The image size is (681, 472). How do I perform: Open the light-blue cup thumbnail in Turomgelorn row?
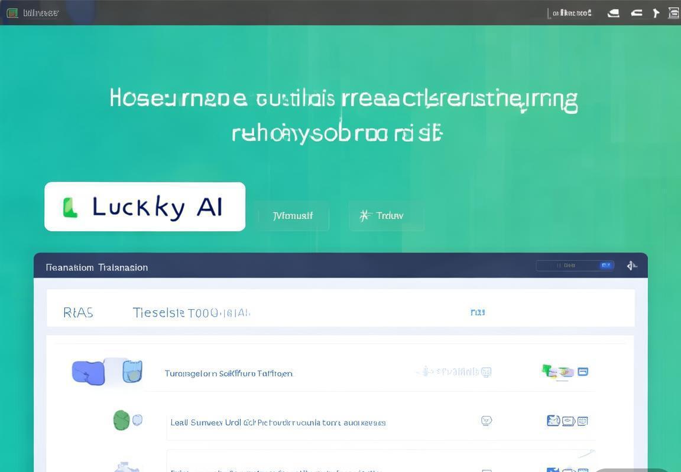click(132, 372)
